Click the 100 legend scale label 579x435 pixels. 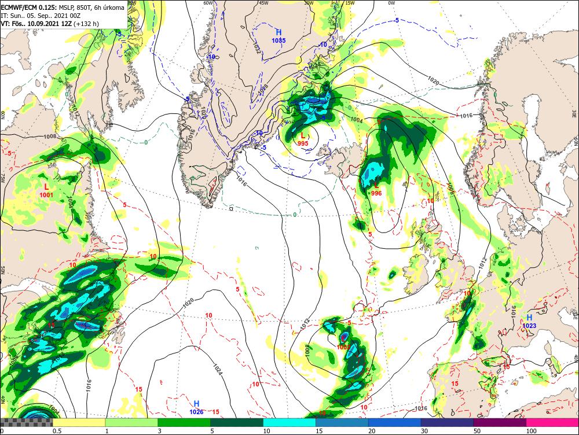point(531,431)
